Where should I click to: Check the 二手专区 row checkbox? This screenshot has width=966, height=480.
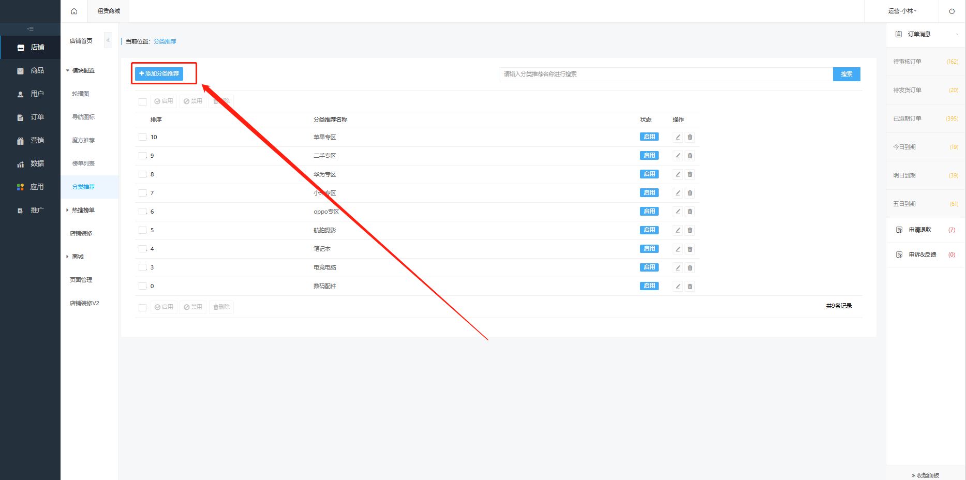[142, 156]
